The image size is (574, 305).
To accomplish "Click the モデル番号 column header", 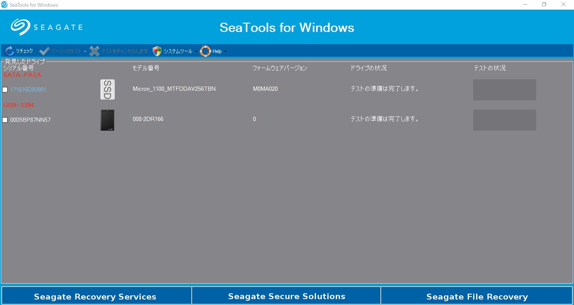I will coord(146,68).
